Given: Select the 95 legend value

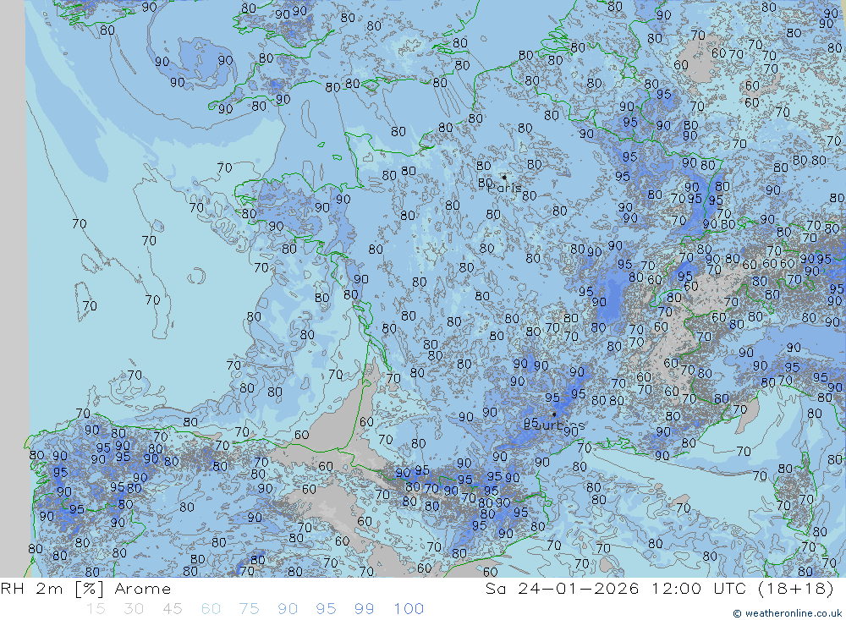Looking at the screenshot, I should click(326, 609).
